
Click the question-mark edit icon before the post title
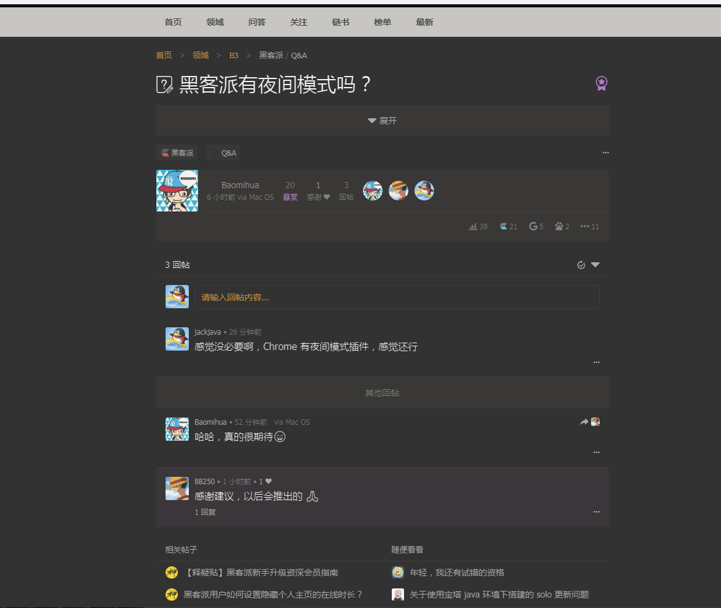pos(164,84)
